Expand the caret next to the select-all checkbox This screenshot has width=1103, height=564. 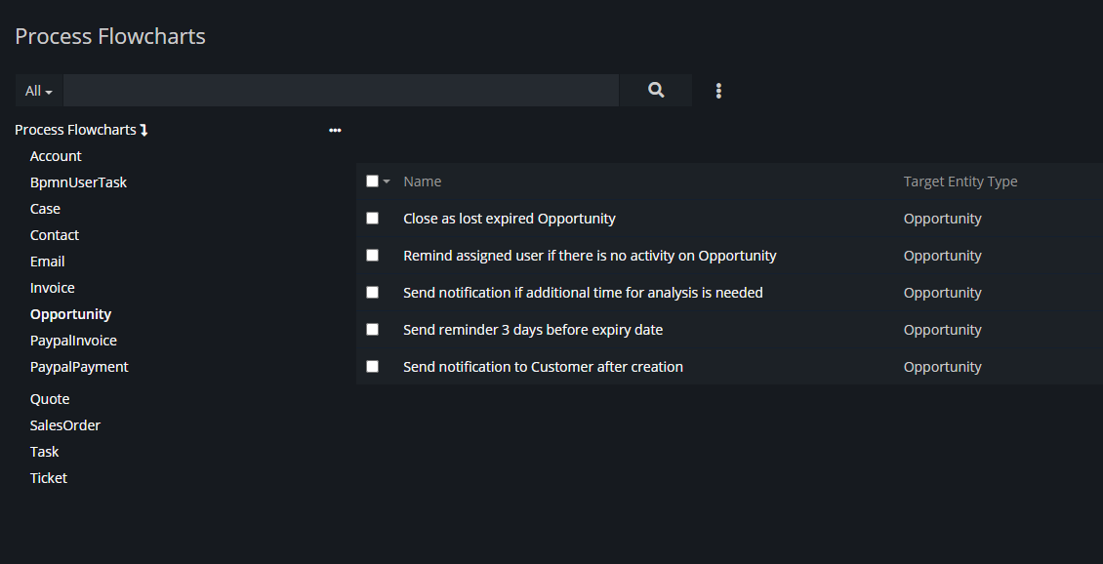[x=387, y=181]
